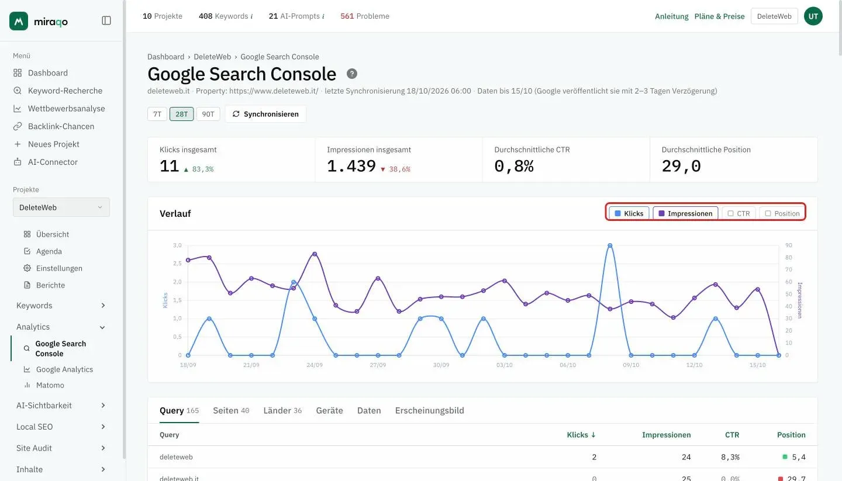Collapse the sidebar with the panel icon
The width and height of the screenshot is (842, 481).
[x=106, y=20]
